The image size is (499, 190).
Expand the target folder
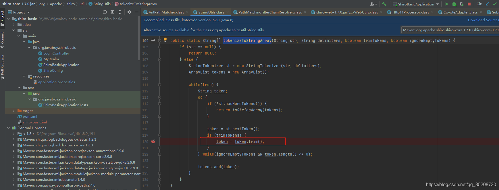point(14,111)
